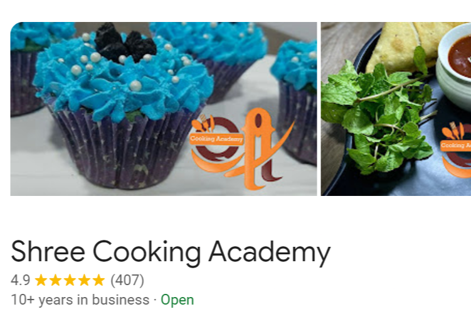
Task: Click the green Open status label
Action: coord(177,300)
